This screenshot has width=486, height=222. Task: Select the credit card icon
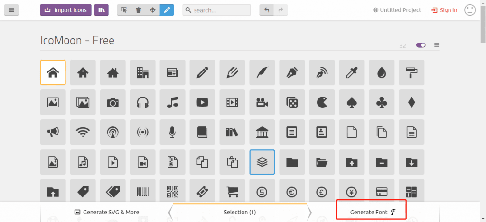tap(382, 190)
